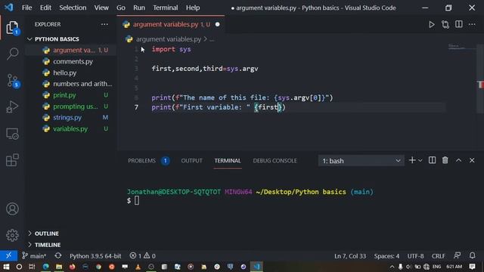Open the Edit menu
The height and width of the screenshot is (272, 484).
pos(45,8)
